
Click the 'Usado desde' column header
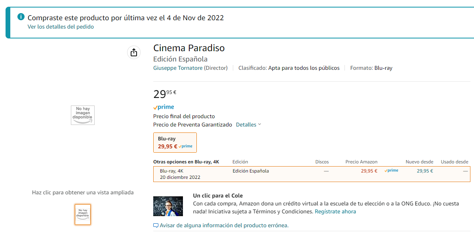(454, 162)
